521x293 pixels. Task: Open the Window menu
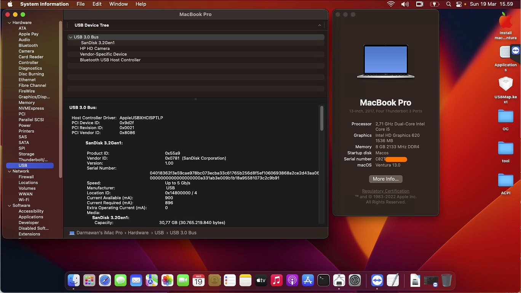point(118,4)
